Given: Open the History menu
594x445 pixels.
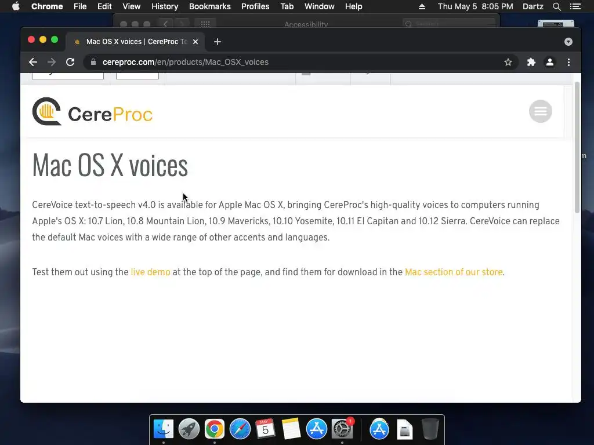Looking at the screenshot, I should [x=165, y=6].
